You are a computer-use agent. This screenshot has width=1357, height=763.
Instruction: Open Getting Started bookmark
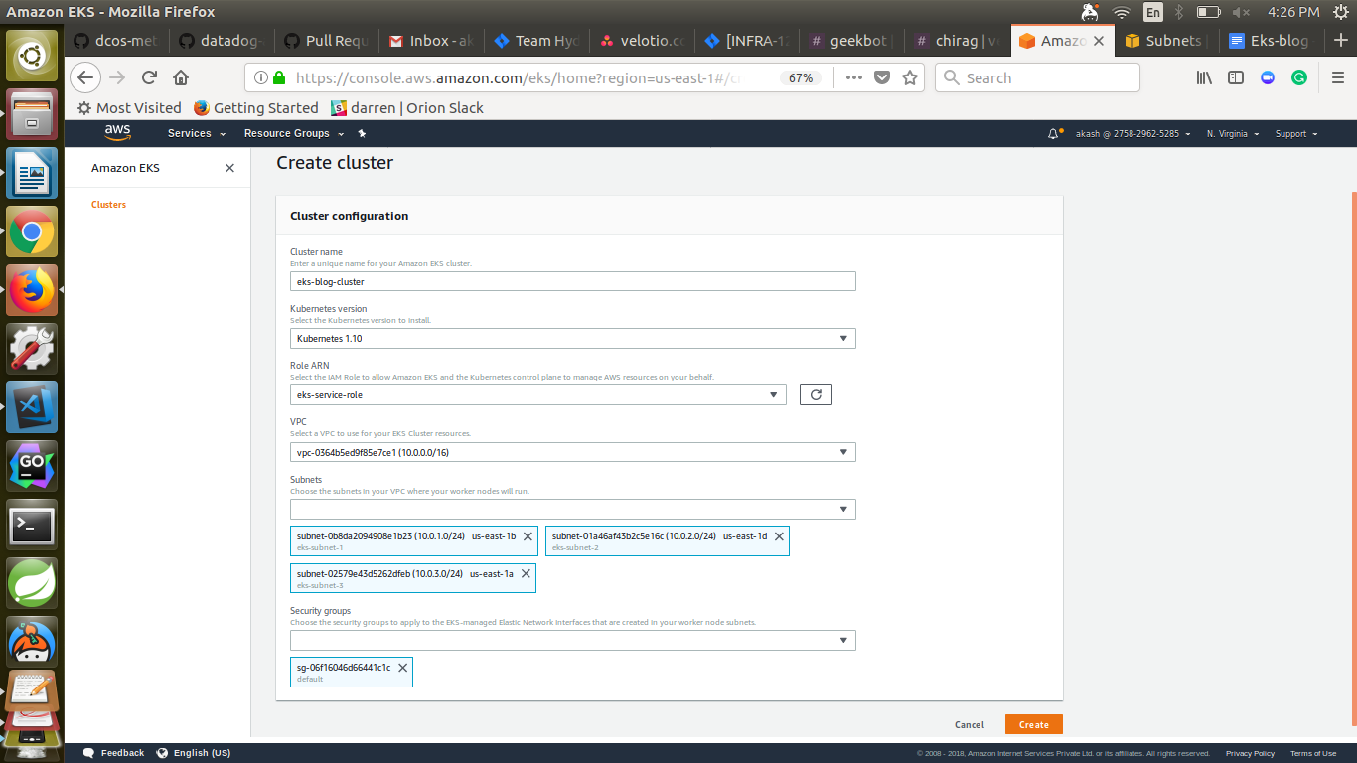pos(256,108)
